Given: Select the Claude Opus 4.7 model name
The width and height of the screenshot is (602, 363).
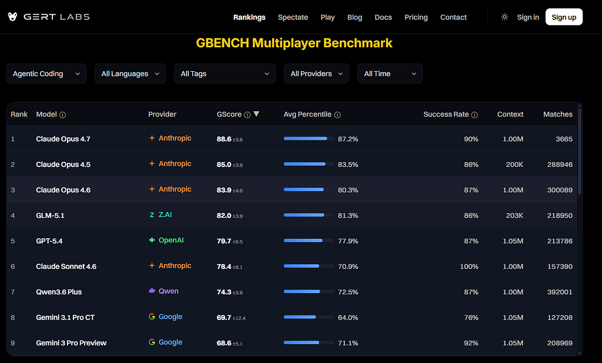Looking at the screenshot, I should pyautogui.click(x=63, y=139).
